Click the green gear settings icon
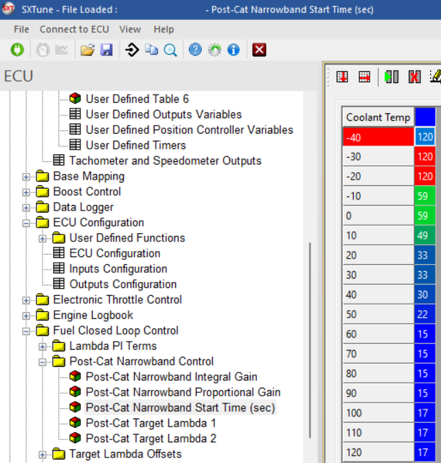 pos(214,49)
